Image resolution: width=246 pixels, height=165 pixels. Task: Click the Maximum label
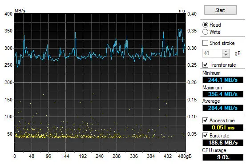(x=212, y=88)
